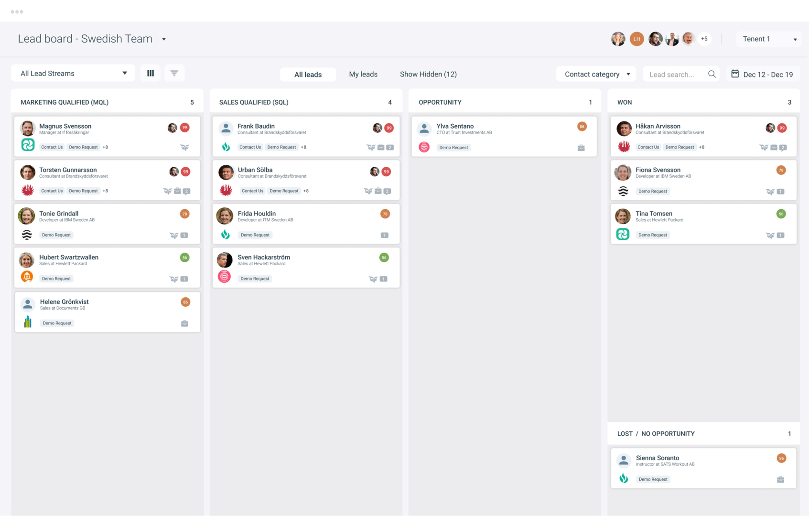Click +8 more tags on Frank Baudin card

point(303,147)
